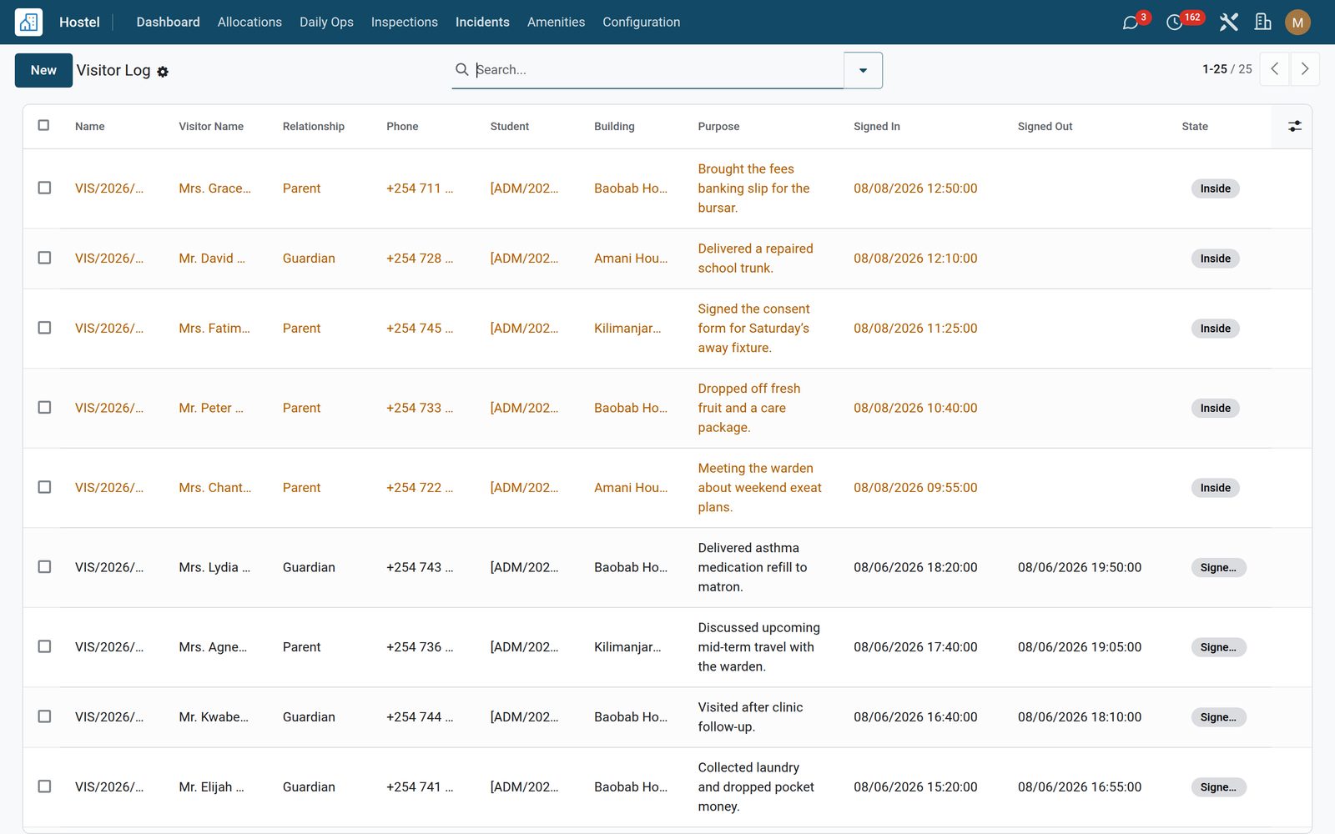
Task: Open the Visitor Log gear settings
Action: click(x=163, y=72)
